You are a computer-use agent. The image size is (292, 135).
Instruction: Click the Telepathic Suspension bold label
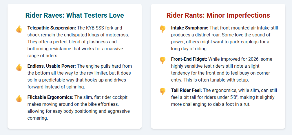[52, 28]
